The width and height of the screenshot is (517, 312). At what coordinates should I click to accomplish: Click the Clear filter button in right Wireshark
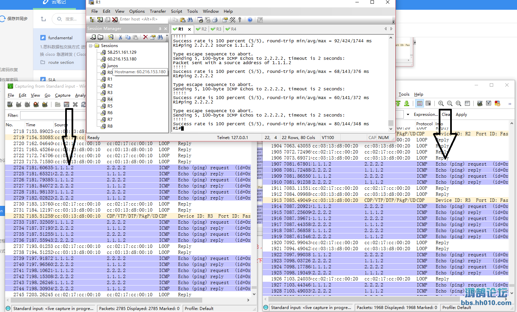click(x=446, y=115)
